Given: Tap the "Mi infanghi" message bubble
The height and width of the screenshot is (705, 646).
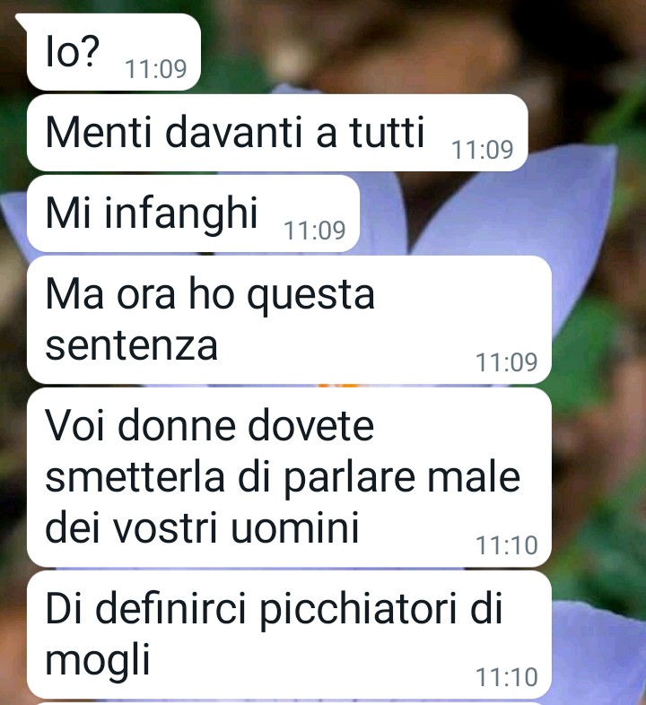Looking at the screenshot, I should pos(193,213).
